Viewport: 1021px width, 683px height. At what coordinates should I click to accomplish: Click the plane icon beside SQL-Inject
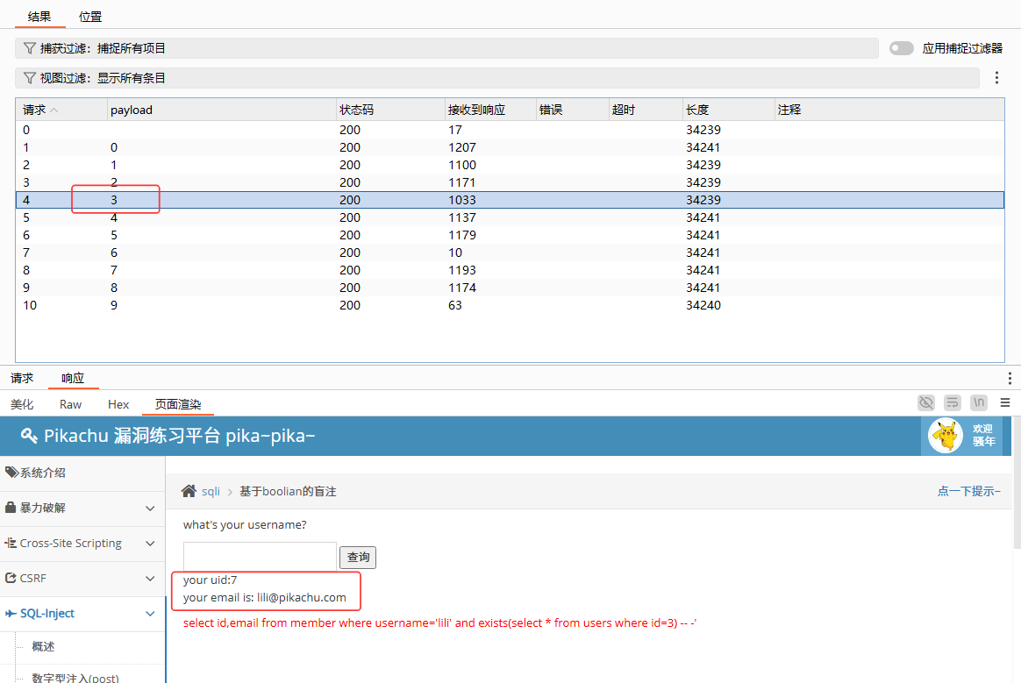tap(11, 614)
